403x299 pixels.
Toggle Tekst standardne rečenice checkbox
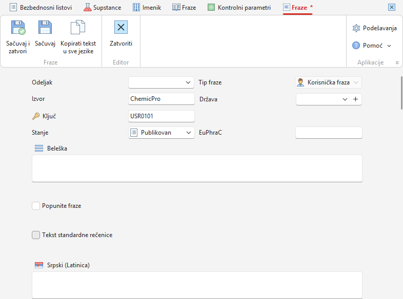coord(36,235)
